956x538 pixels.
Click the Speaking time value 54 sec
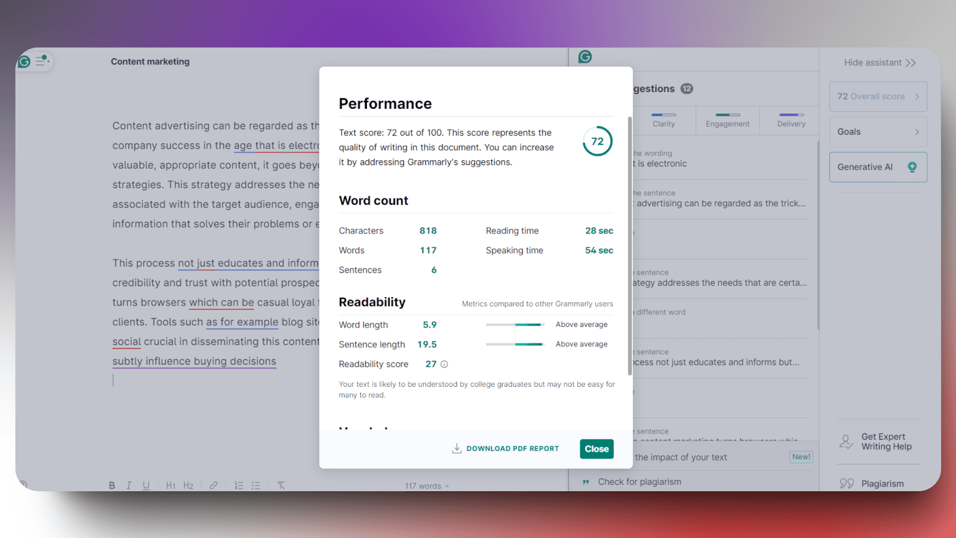click(x=599, y=250)
